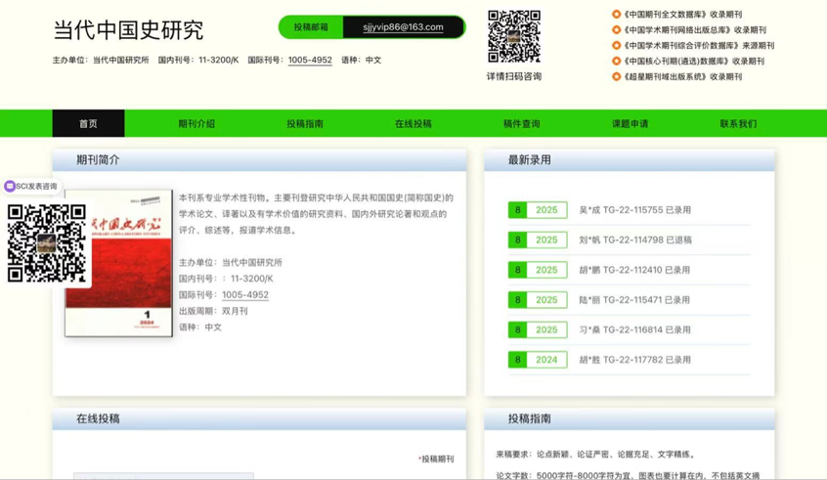Open 投稿指南 in the navigation bar

click(305, 124)
